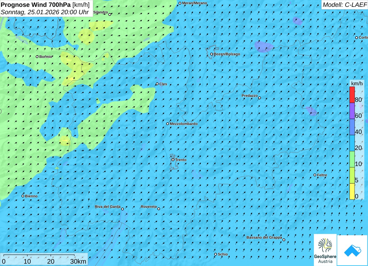Click the 'km/h' legend heading

point(357,83)
